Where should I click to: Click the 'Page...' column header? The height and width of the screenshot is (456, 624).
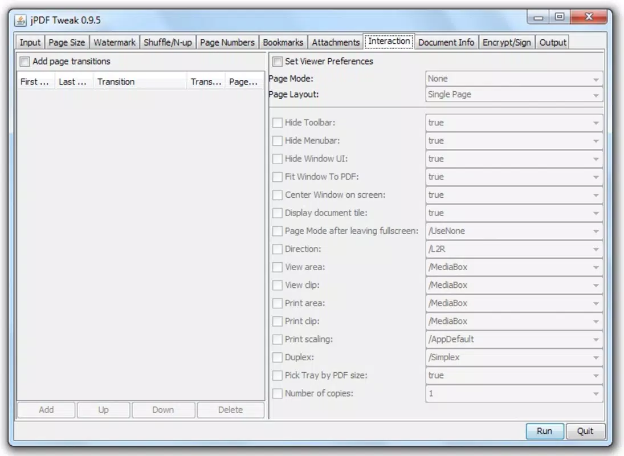pos(244,82)
